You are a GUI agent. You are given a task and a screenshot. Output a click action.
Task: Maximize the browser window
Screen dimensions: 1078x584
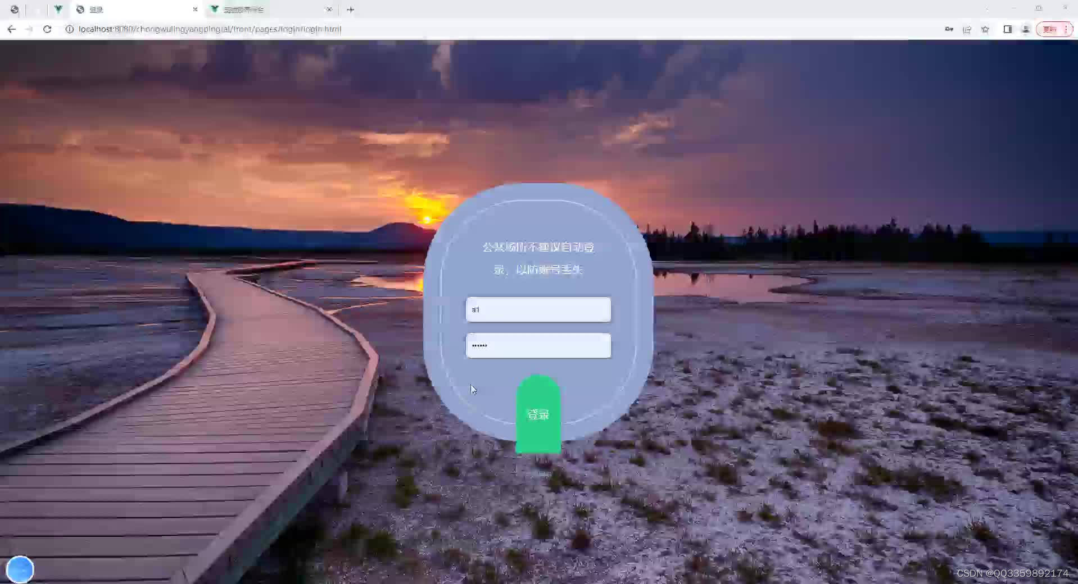tap(1039, 8)
